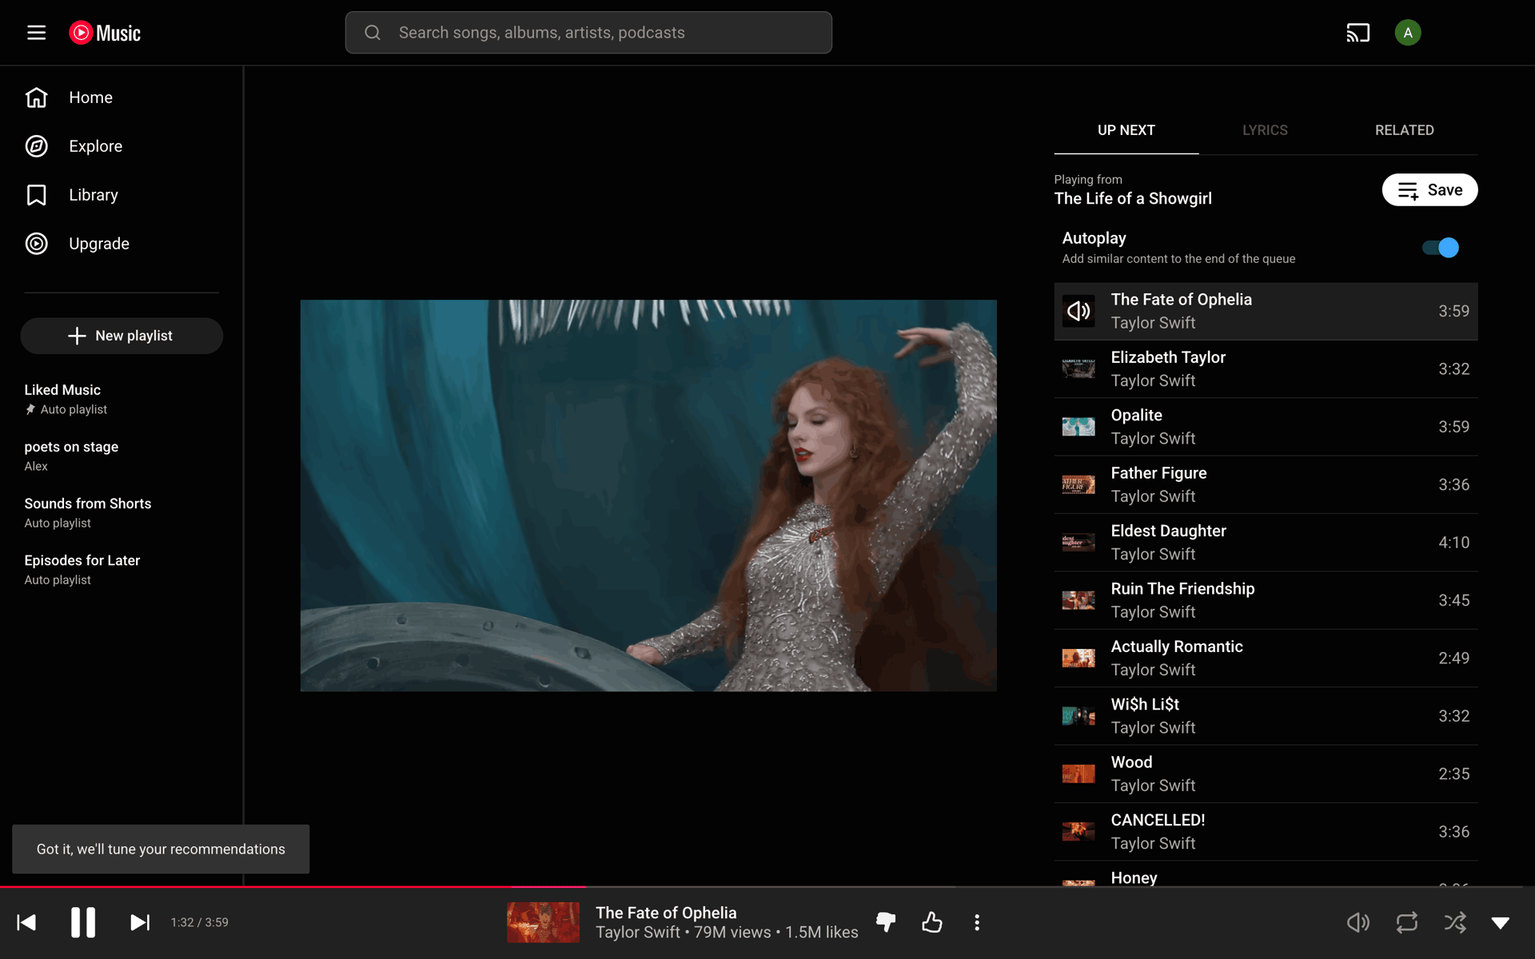
Task: Click The Life of a Showgirl title
Action: pos(1133,199)
